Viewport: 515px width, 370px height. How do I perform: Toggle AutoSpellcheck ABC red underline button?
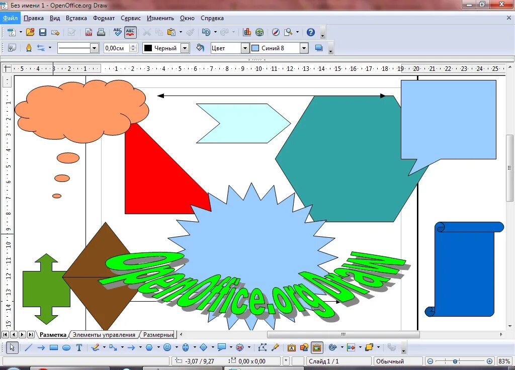point(130,32)
